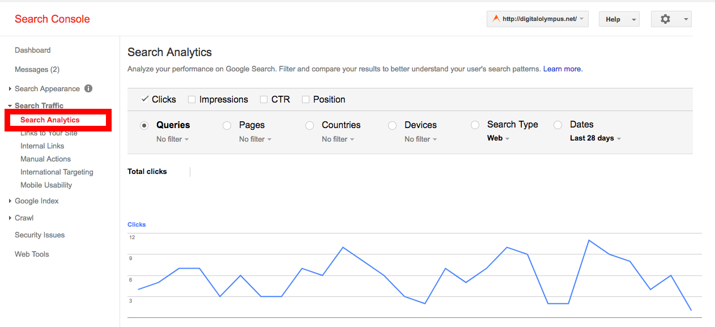Select the Devices radio button
This screenshot has height=327, width=715.
click(x=393, y=125)
